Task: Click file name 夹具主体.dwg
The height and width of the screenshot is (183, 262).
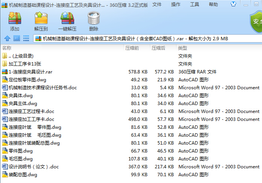Action: [x=23, y=104]
